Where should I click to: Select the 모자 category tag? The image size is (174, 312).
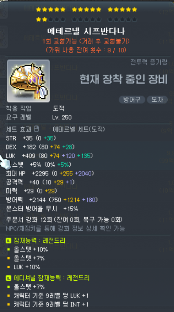click(157, 99)
